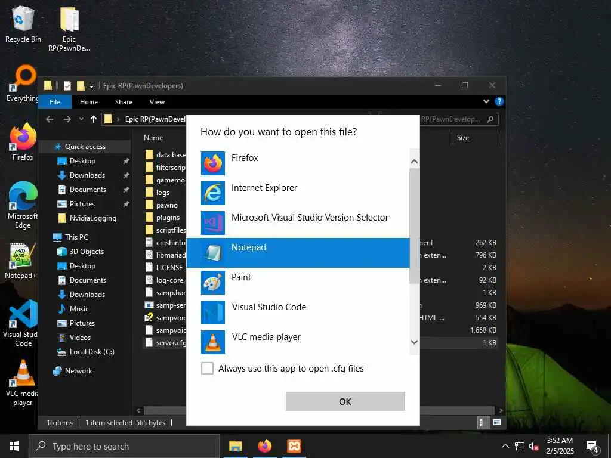Click Properties checkmark icon in title bar
Image resolution: width=611 pixels, height=458 pixels.
click(x=67, y=86)
